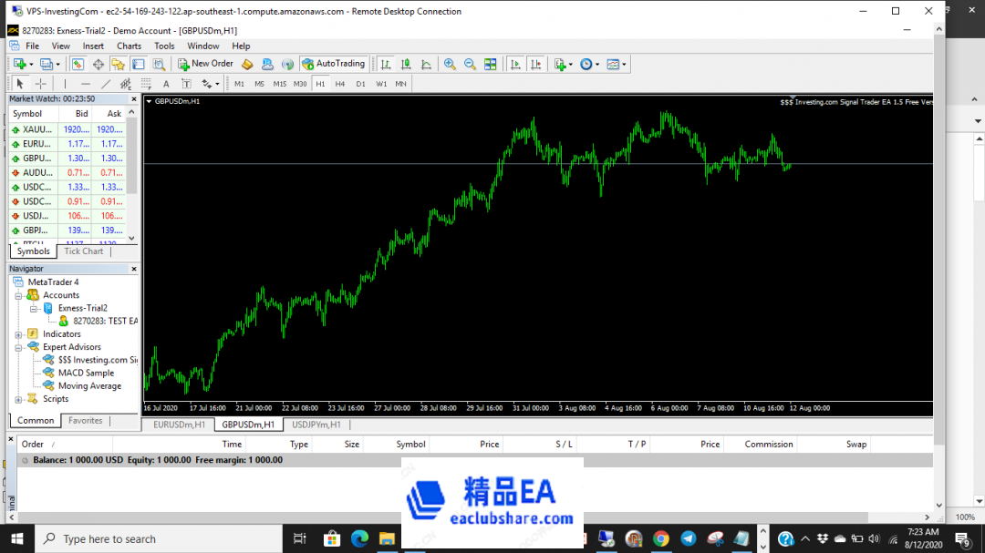
Task: Switch chart to Bar Chart icon
Action: [386, 64]
